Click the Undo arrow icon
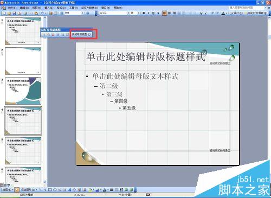 click(x=42, y=13)
